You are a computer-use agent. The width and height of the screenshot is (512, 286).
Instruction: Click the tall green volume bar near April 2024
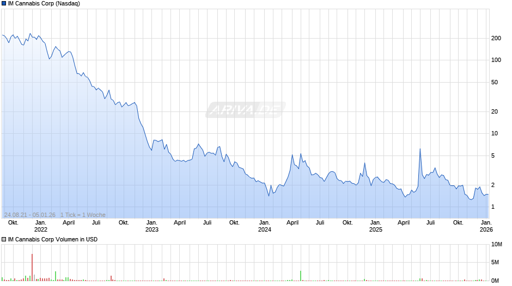(x=301, y=276)
